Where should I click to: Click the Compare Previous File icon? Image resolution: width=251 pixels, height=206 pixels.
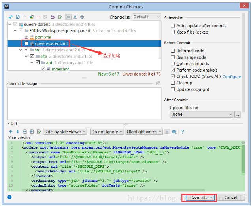click(x=25, y=132)
